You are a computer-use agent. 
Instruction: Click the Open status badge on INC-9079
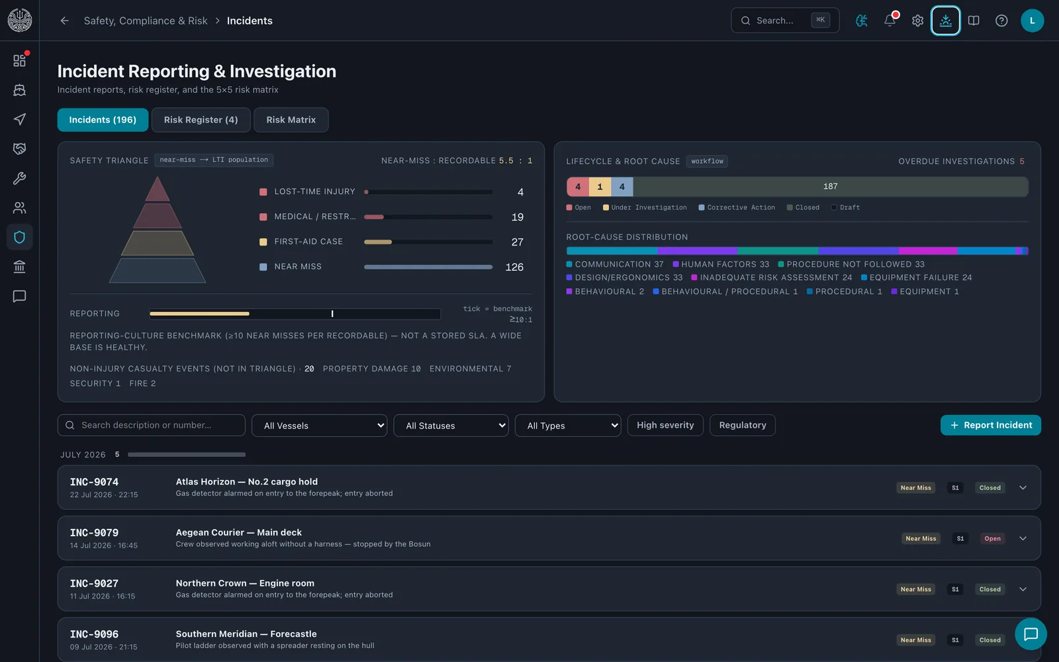click(x=992, y=539)
